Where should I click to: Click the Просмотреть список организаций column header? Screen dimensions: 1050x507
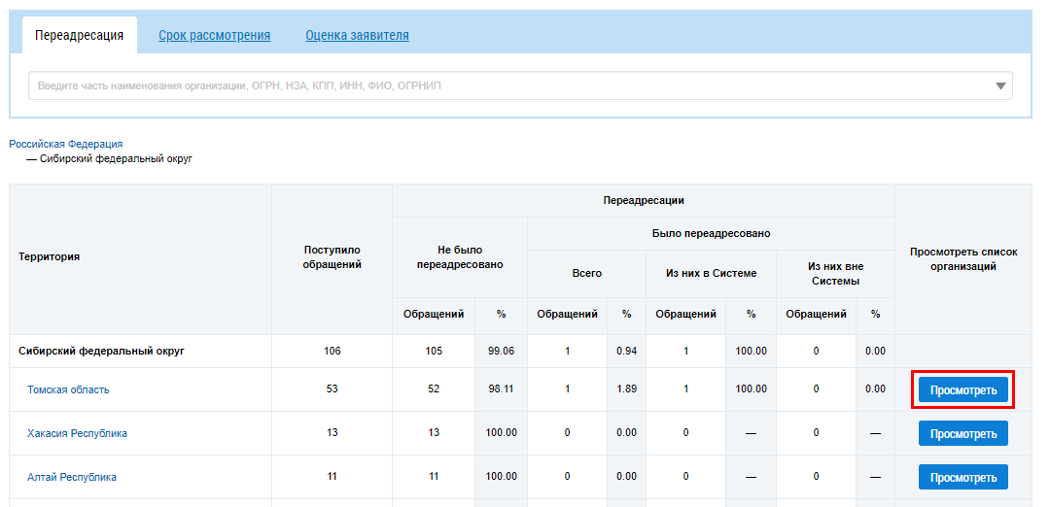[x=963, y=258]
